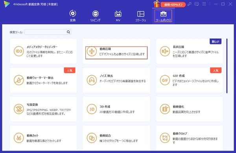The image size is (236, 153).
Task: Click the magnifier search icon
Action: pyautogui.click(x=68, y=32)
